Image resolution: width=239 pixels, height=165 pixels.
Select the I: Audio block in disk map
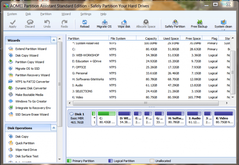194,118
